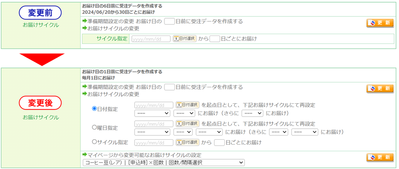Open the コーヒー豆(レア) delivery cycle dropdown
The height and width of the screenshot is (169, 399).
tap(164, 163)
